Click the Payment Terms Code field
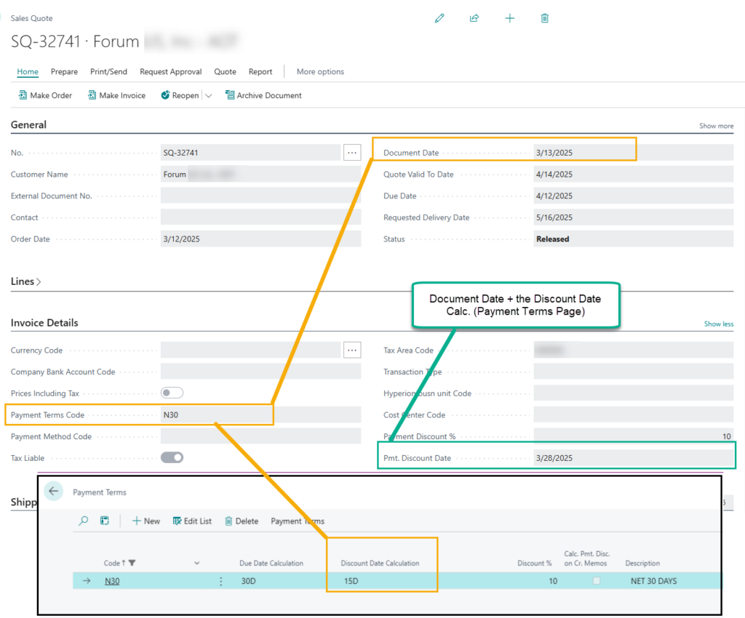The image size is (745, 618). [260, 414]
